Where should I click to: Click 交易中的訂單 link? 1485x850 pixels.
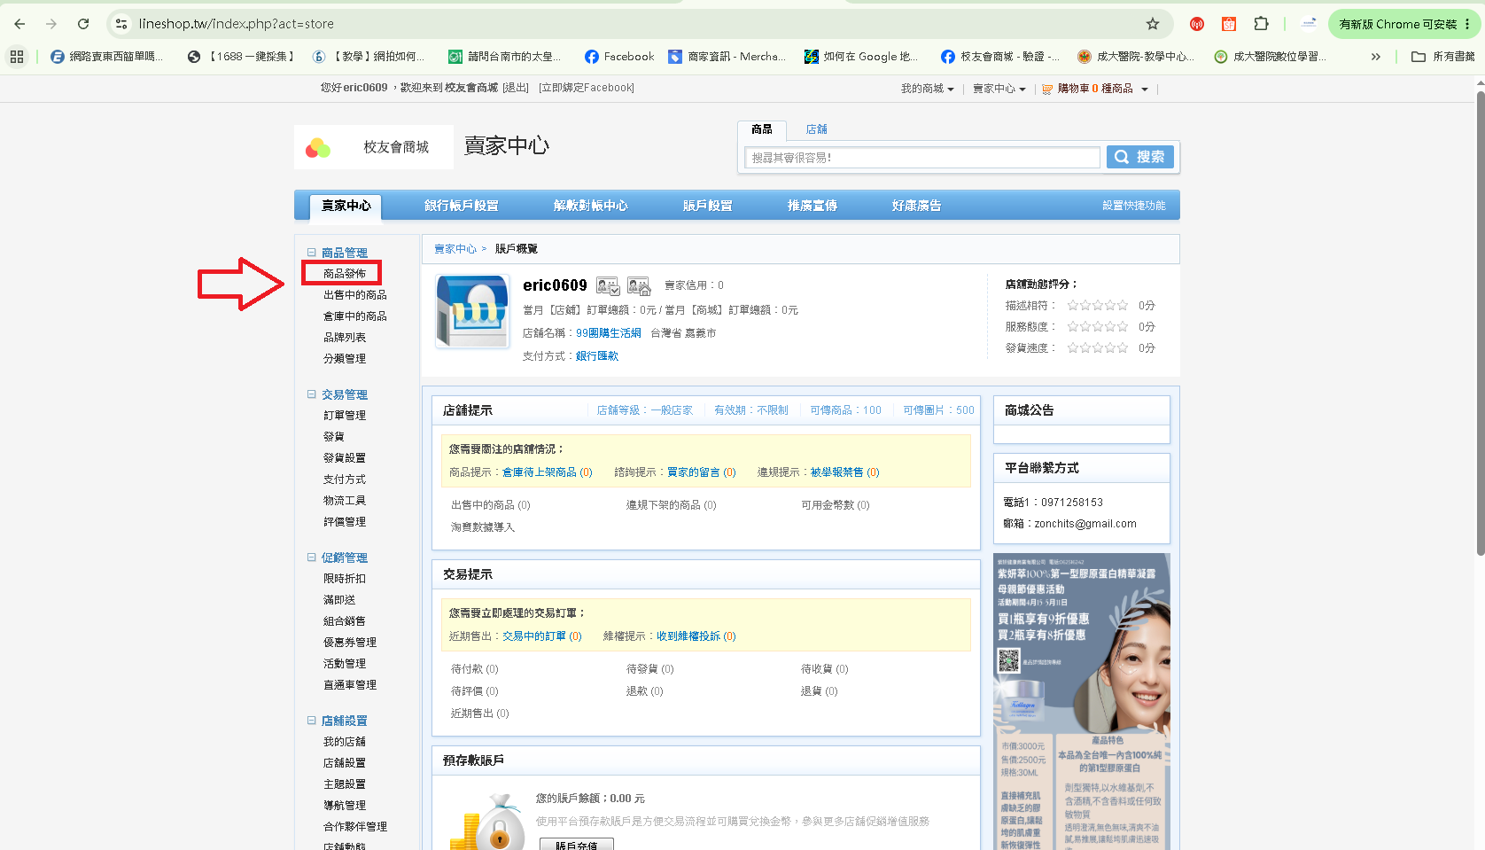534,636
